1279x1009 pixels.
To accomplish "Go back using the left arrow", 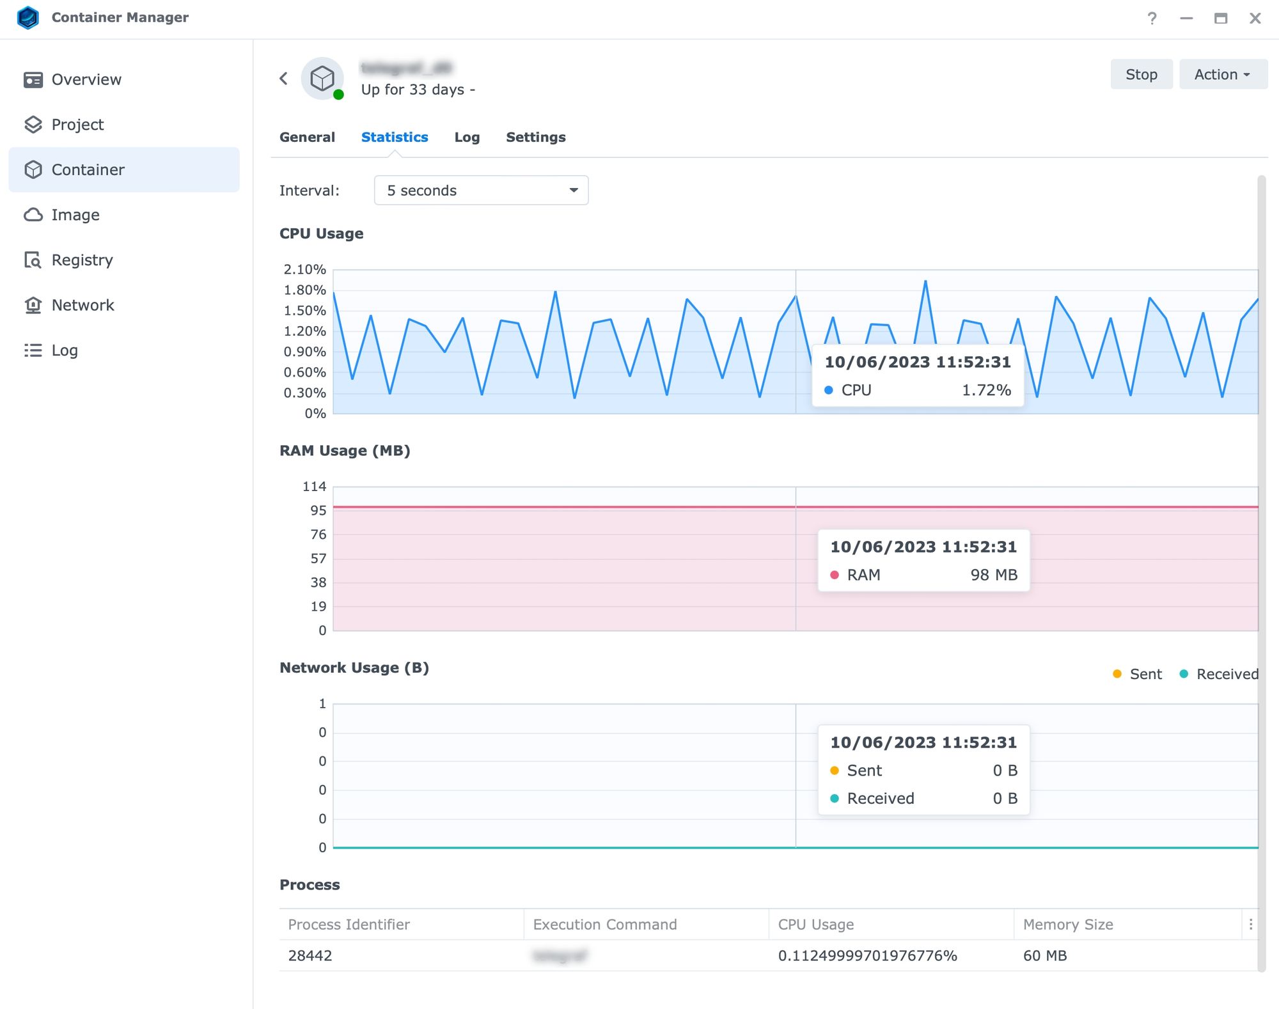I will point(284,79).
